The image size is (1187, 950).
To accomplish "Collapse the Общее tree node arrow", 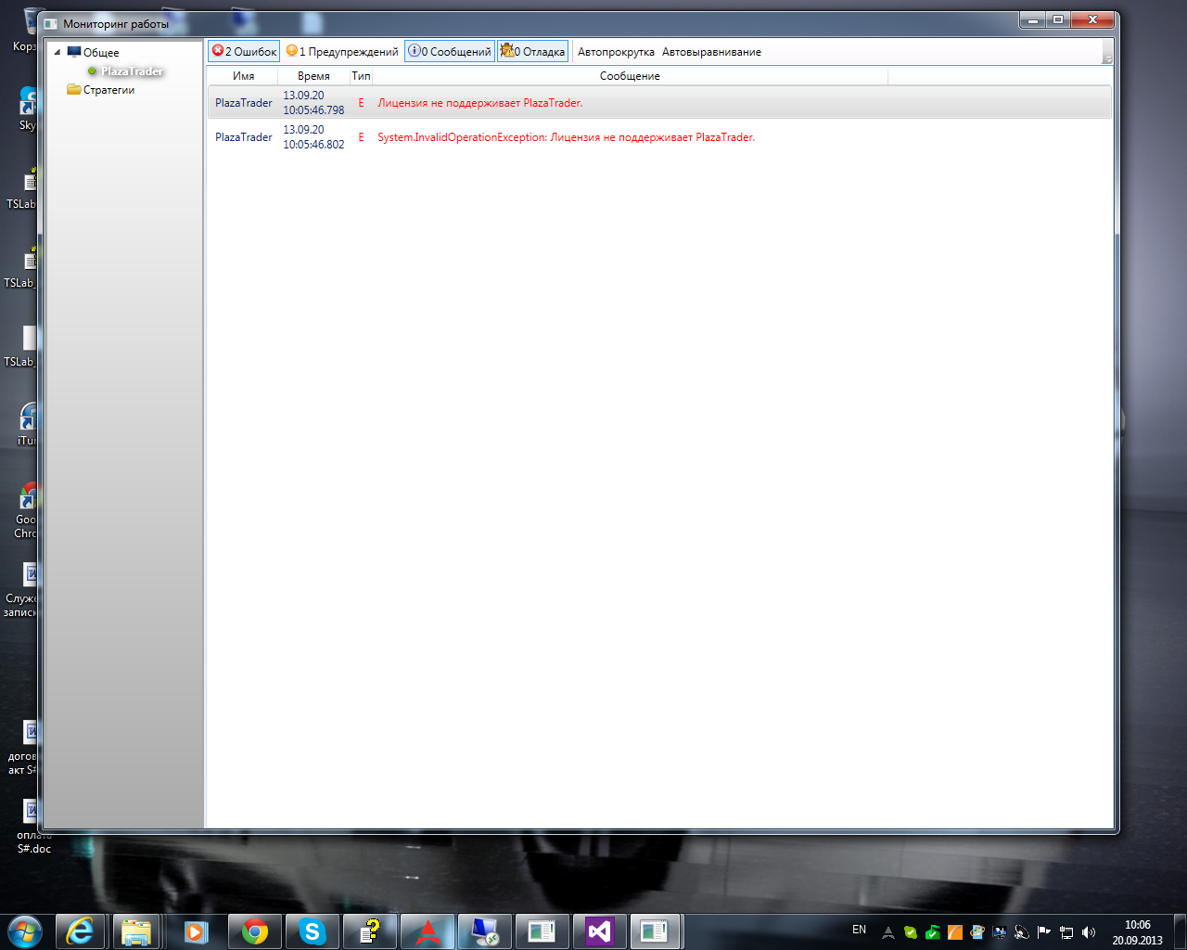I will tap(57, 52).
